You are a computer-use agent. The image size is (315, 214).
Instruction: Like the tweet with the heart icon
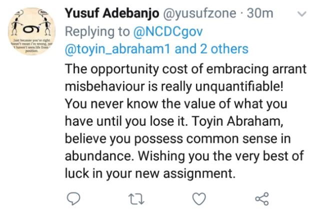pyautogui.click(x=199, y=199)
